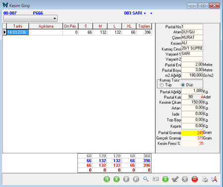
Task: Go to first record with green navigation icon
Action: (x=107, y=179)
